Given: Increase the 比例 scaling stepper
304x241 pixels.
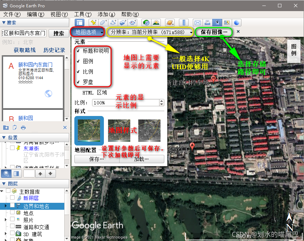Looking at the screenshot, I should pyautogui.click(x=162, y=101).
